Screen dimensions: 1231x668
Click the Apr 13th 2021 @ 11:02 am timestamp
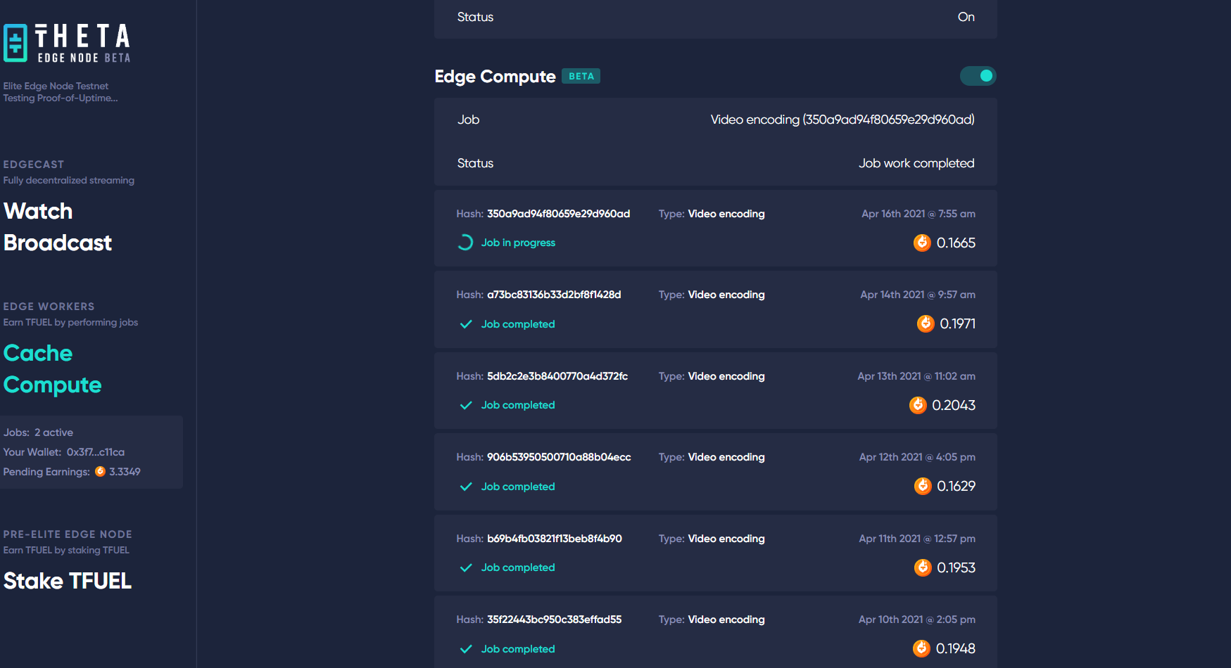click(x=916, y=376)
